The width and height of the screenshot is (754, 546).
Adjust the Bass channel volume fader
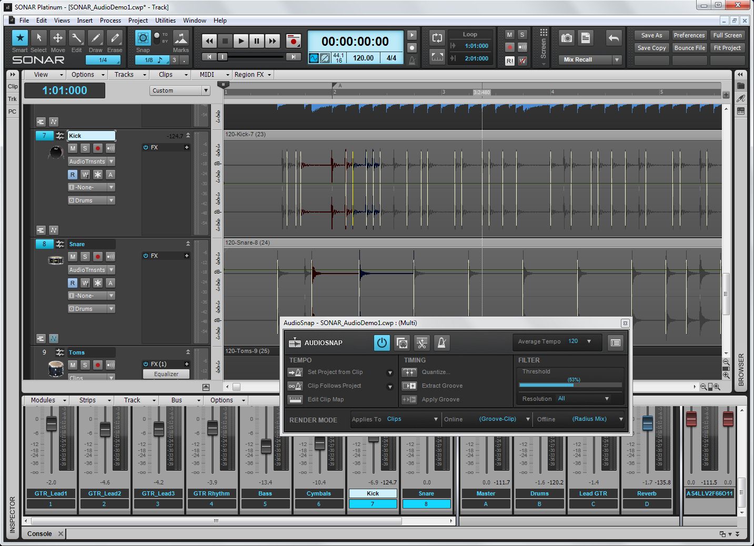click(266, 446)
